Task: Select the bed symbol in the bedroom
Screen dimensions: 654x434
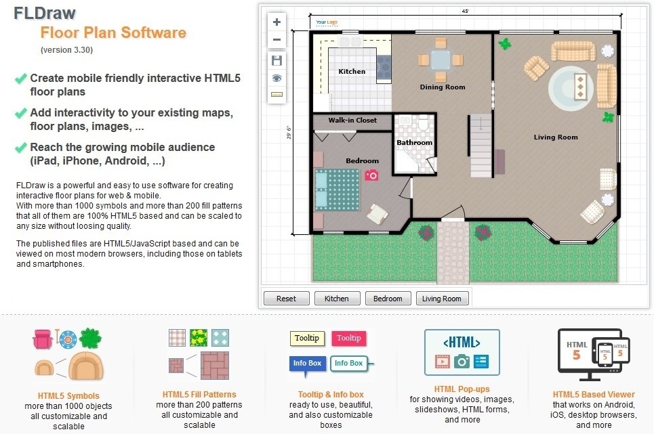Action: [338, 190]
